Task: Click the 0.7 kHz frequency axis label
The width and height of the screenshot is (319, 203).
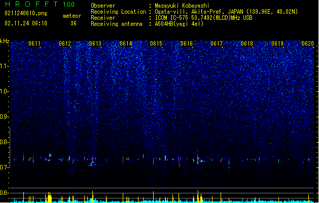Action: 4,167
